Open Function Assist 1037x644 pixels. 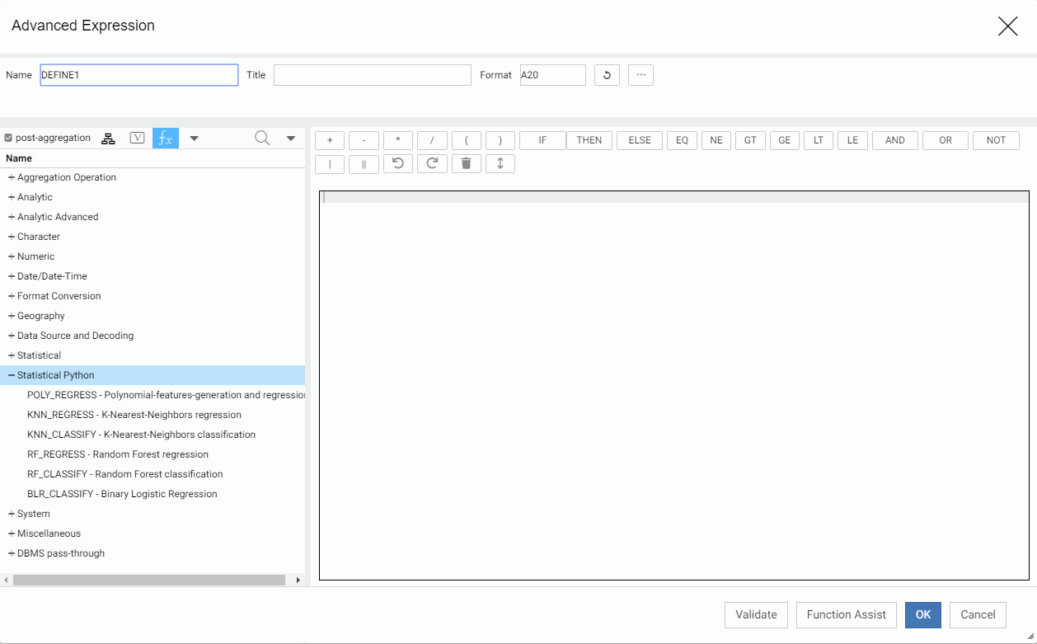[x=846, y=614]
